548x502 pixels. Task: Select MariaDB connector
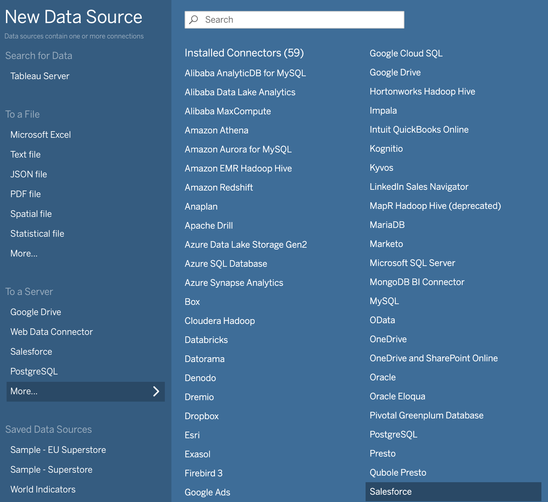point(387,225)
